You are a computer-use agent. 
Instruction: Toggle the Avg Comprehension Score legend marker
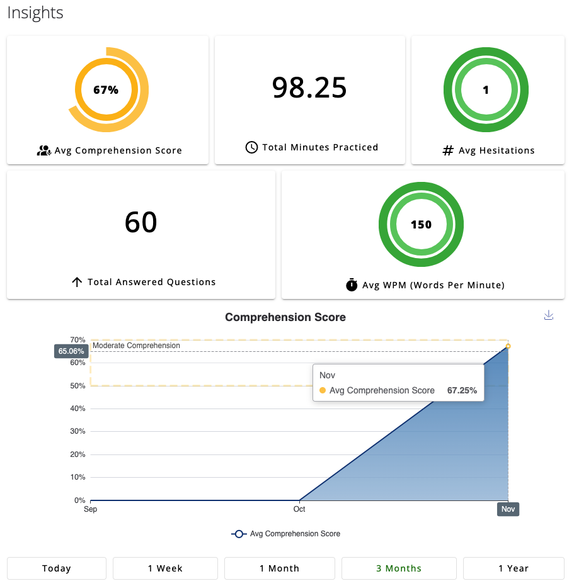click(238, 534)
